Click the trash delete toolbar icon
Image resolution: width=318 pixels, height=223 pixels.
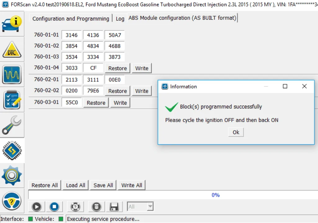click(97, 207)
